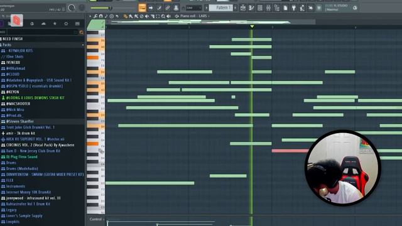Click the piano roll overview minimap strip

tap(210, 23)
